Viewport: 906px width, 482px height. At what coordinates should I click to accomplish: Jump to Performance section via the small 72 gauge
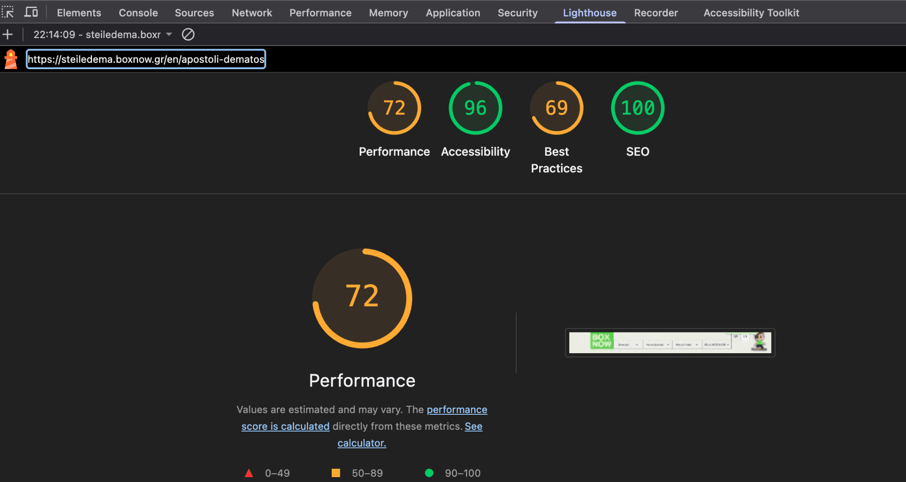tap(394, 108)
